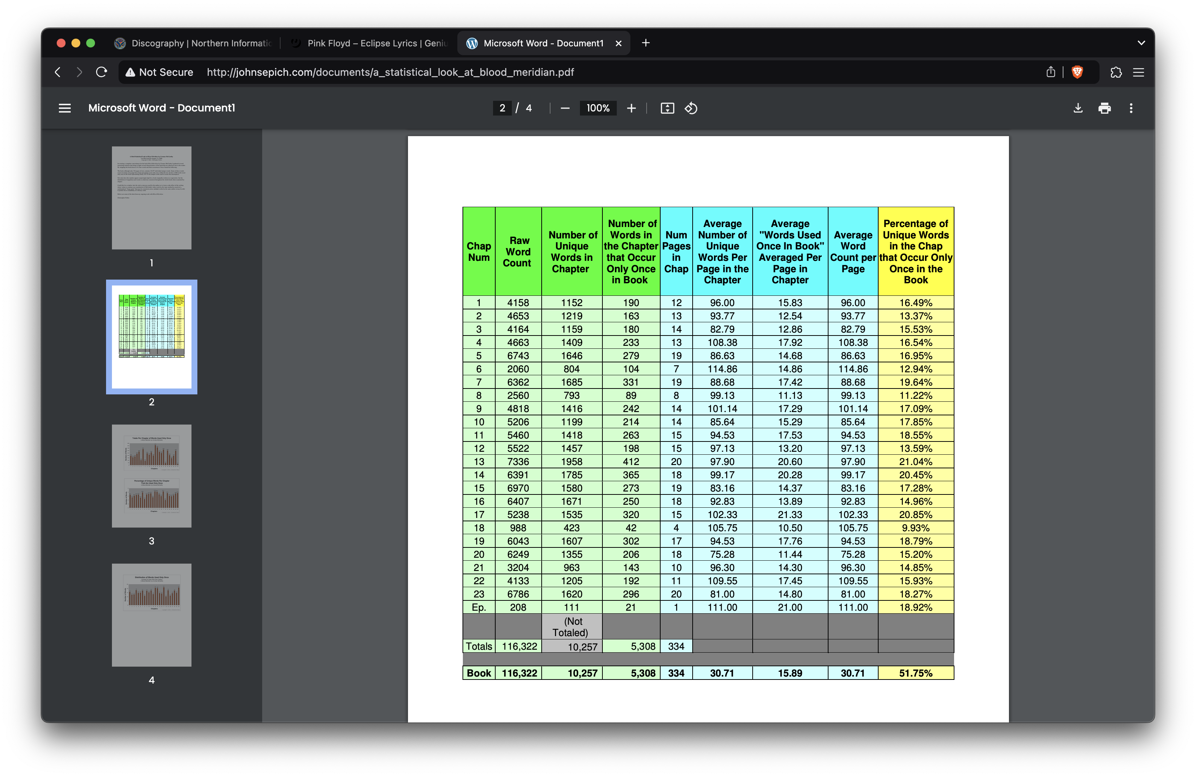
Task: Click the 'Raw Word Count' column header
Action: pos(518,252)
